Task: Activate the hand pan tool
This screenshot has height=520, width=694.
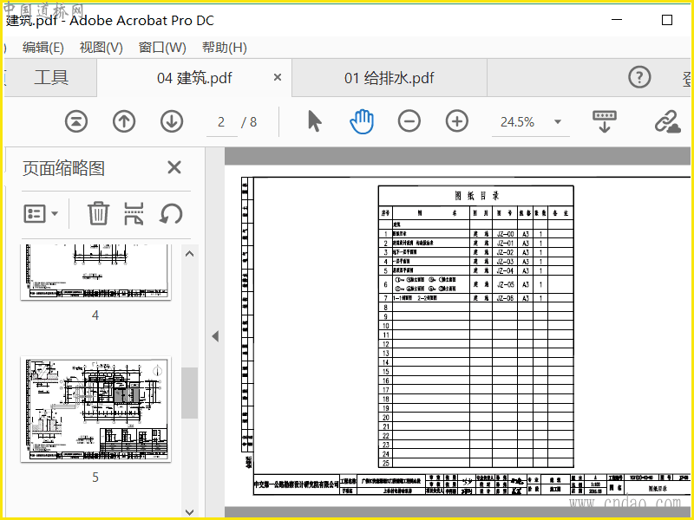Action: click(362, 121)
